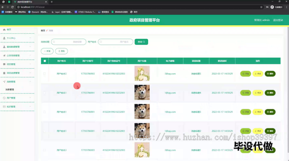Check the row checkbox for 消息标题1
The width and height of the screenshot is (289, 161).
point(44,150)
